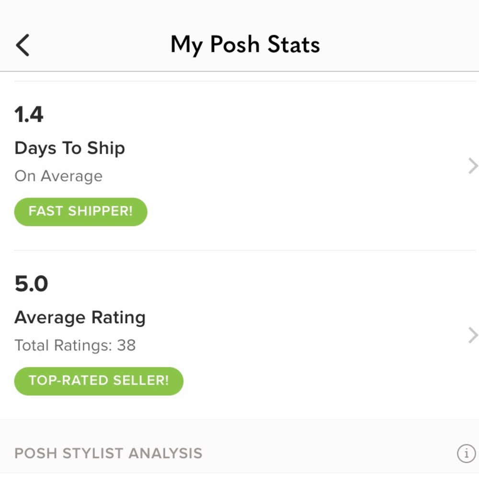Image resolution: width=479 pixels, height=479 pixels.
Task: Click the word Stats in the title
Action: tap(294, 44)
